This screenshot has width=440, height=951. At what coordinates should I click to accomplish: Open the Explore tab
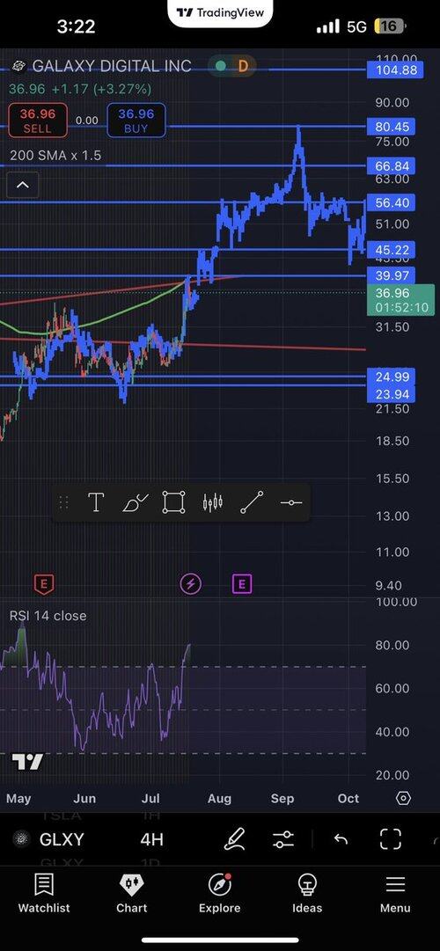(x=220, y=894)
